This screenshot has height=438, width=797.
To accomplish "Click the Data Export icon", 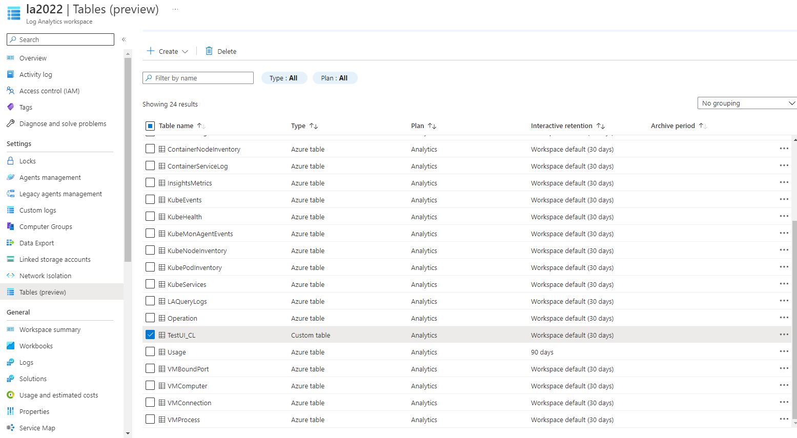I will (10, 243).
